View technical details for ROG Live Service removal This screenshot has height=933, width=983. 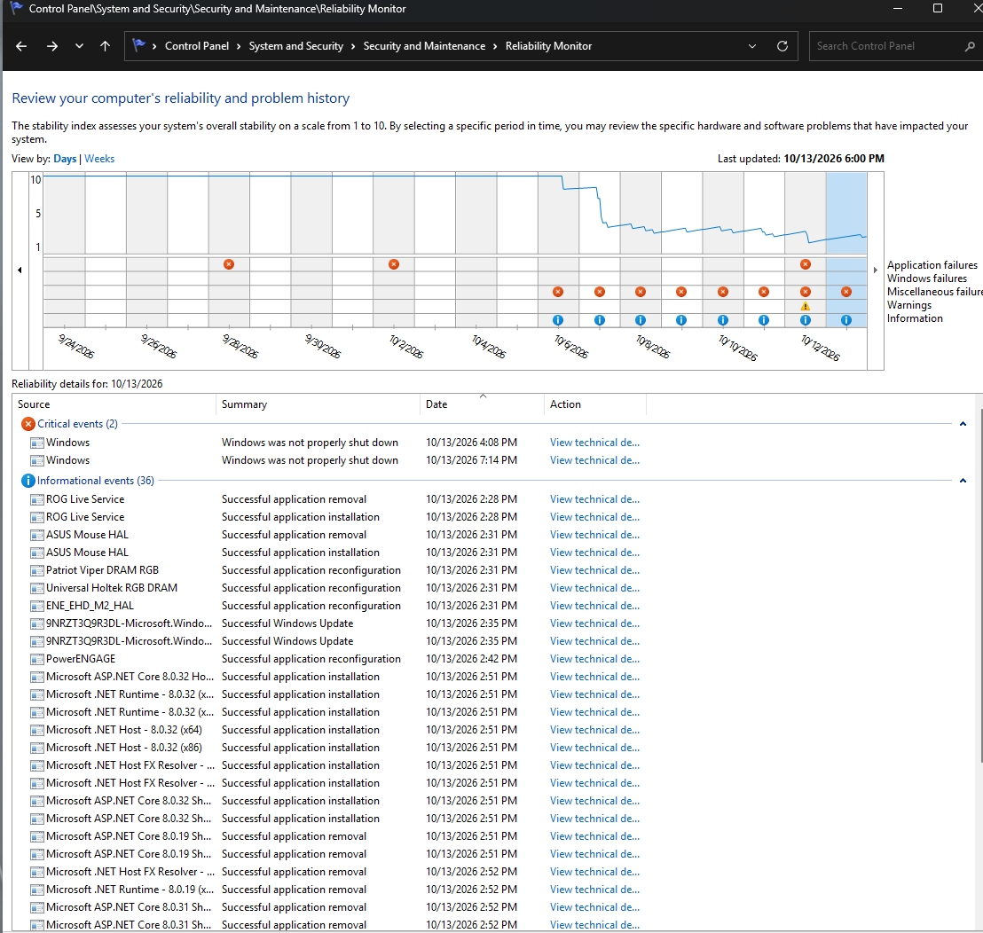coord(595,499)
